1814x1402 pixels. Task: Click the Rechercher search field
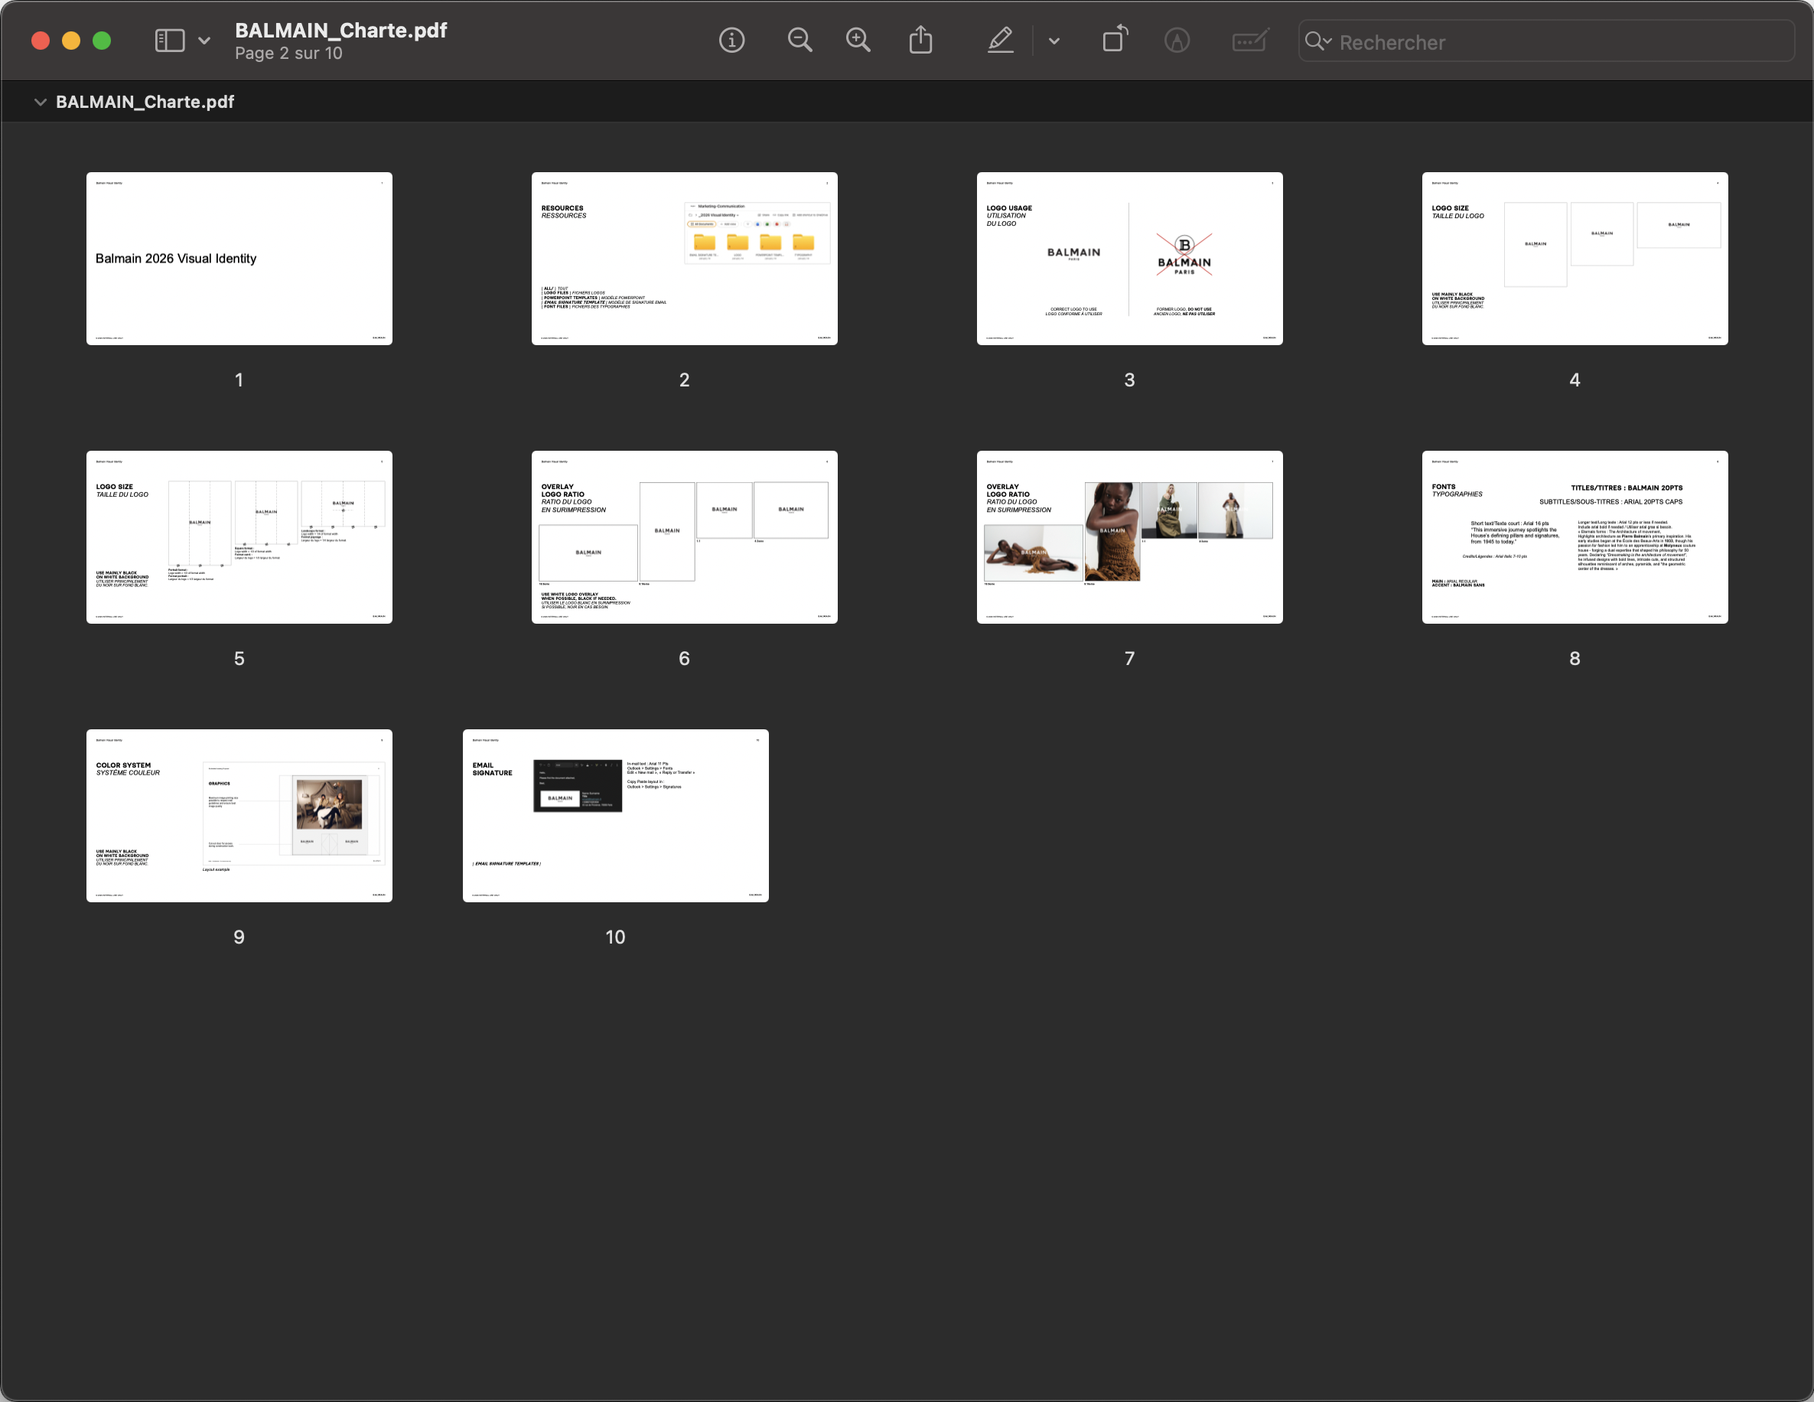[1546, 41]
